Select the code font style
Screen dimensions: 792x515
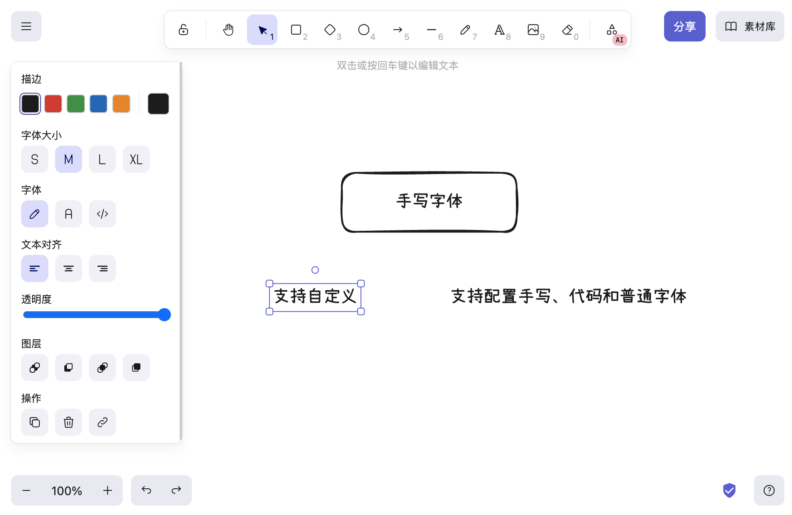pos(102,214)
